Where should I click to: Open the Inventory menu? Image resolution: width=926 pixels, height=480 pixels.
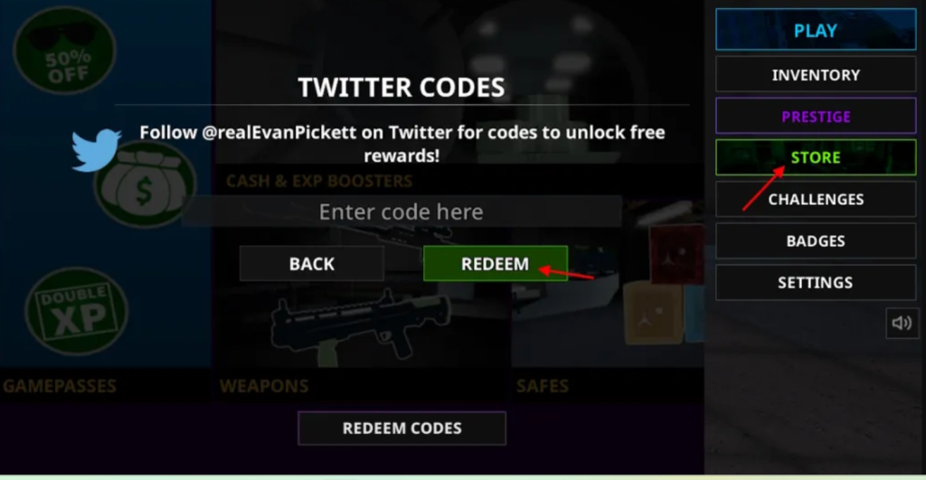(816, 75)
